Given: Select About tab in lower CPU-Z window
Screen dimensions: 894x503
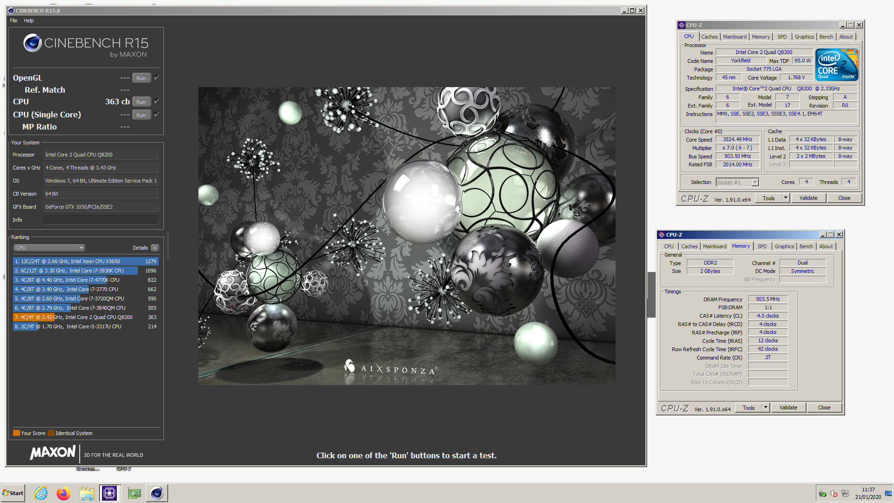Looking at the screenshot, I should pyautogui.click(x=826, y=246).
